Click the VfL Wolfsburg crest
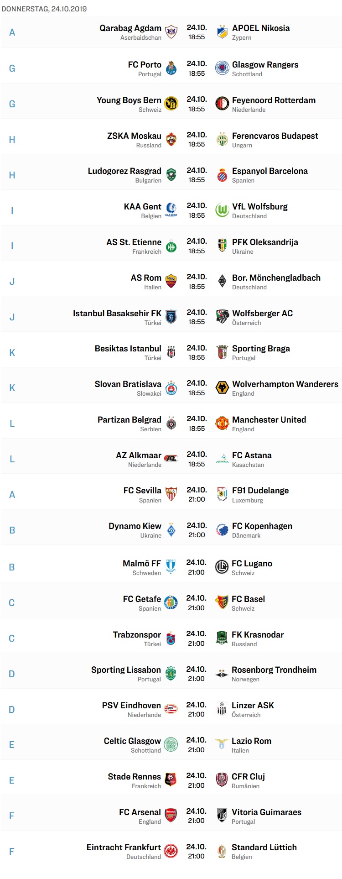 click(x=222, y=210)
